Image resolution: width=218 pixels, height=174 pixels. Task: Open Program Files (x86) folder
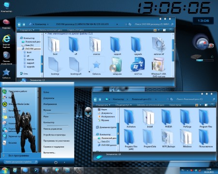(131, 140)
